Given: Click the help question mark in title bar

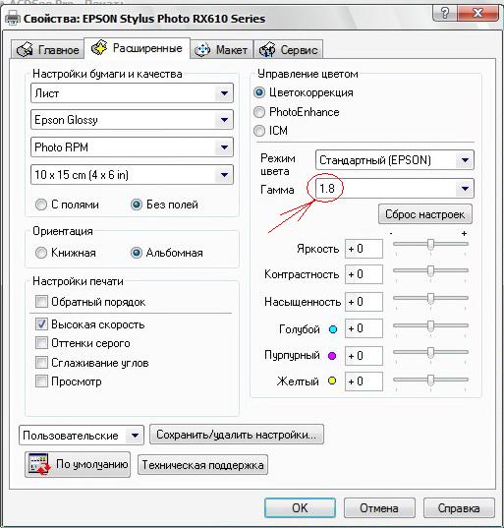Looking at the screenshot, I should click(445, 13).
